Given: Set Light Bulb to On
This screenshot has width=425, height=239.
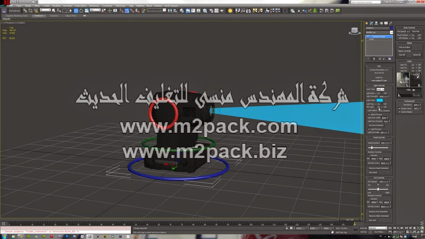Looking at the screenshot, I should (376, 93).
